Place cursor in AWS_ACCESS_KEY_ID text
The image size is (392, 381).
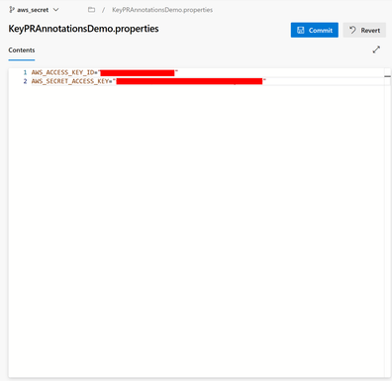tap(63, 72)
